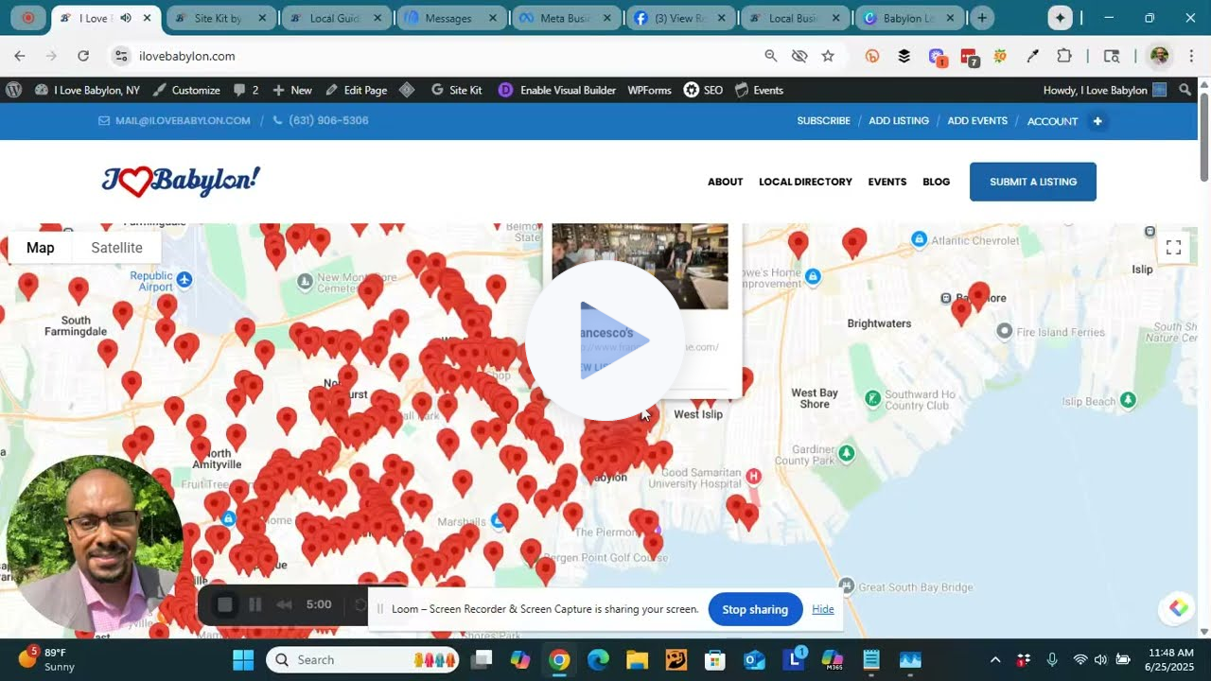Mute the active tab's audio icon
Image resolution: width=1211 pixels, height=681 pixels.
click(126, 18)
